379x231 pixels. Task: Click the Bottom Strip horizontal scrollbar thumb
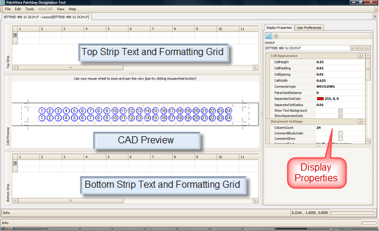(70, 200)
